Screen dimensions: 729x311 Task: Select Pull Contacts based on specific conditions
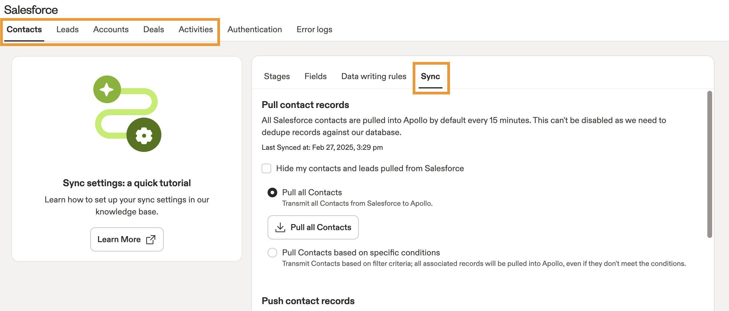pyautogui.click(x=272, y=253)
